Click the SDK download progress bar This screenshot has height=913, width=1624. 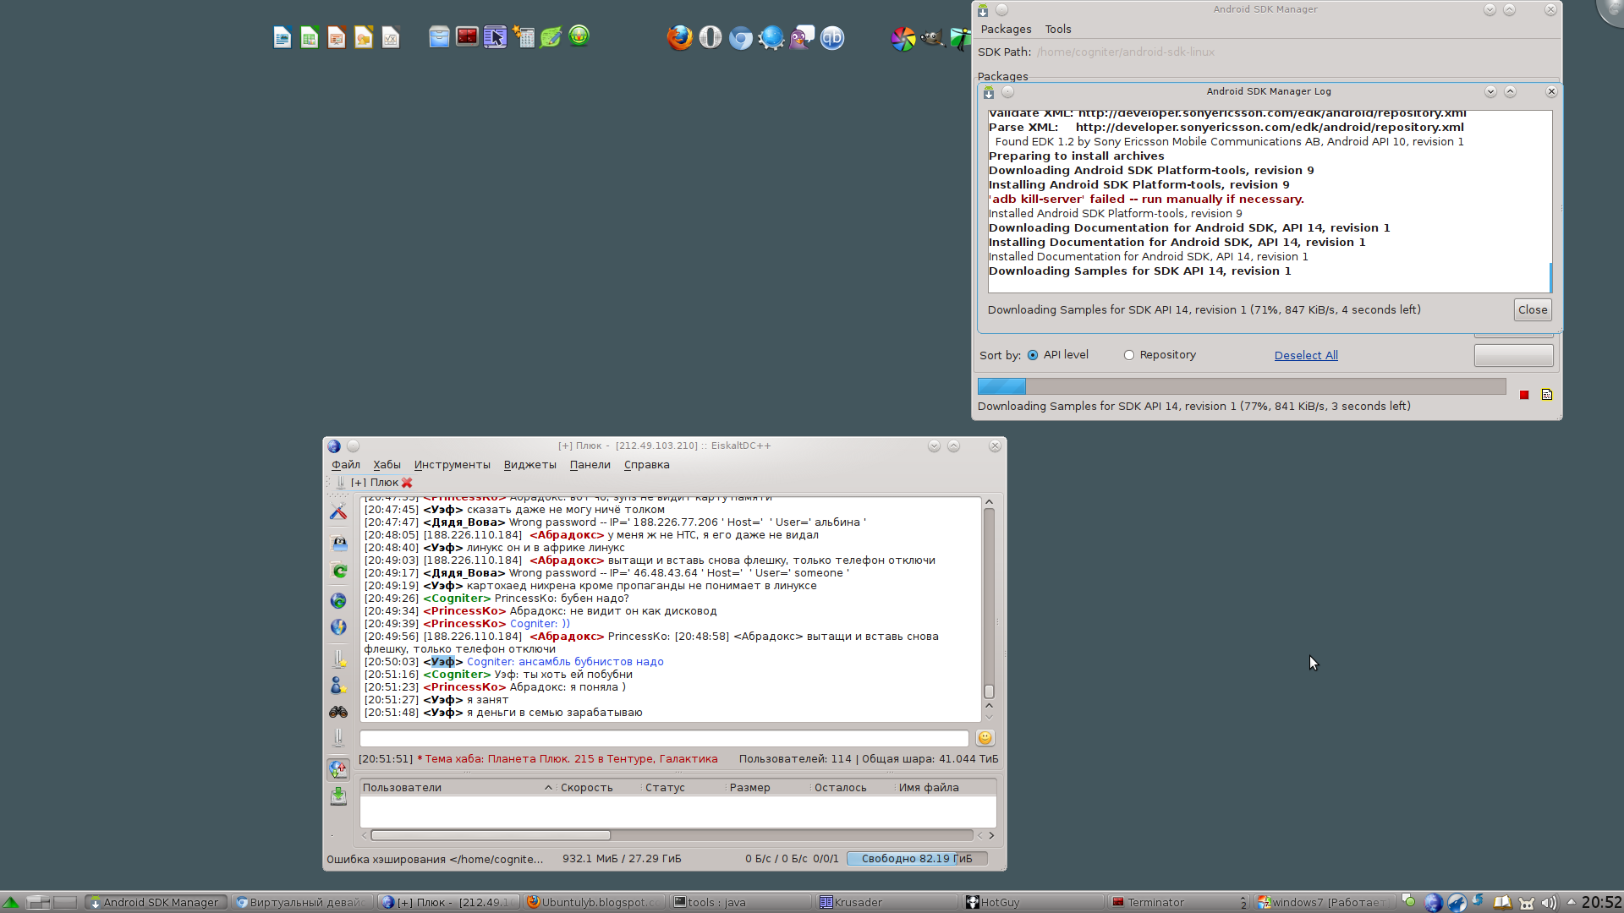pos(1241,386)
